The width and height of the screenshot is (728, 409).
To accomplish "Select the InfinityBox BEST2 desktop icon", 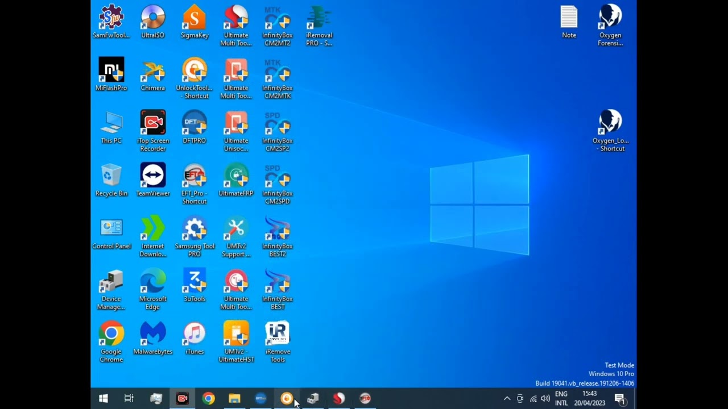I will 278,237.
